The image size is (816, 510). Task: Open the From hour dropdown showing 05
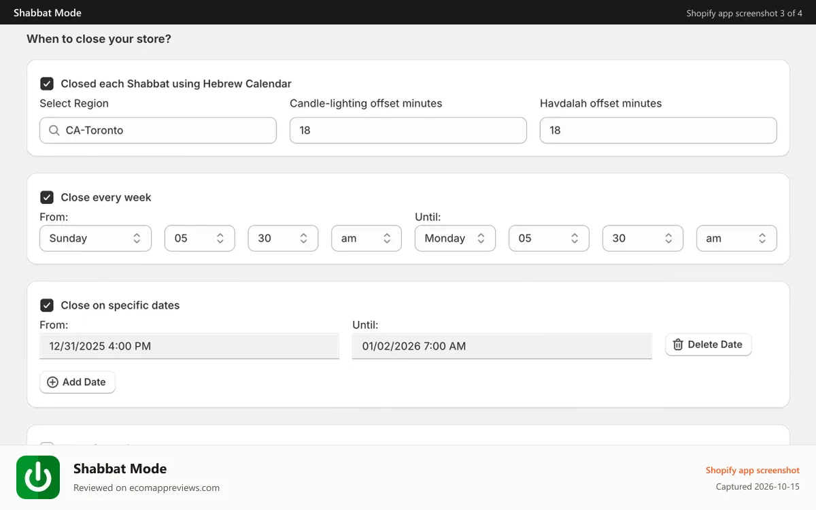coord(200,238)
